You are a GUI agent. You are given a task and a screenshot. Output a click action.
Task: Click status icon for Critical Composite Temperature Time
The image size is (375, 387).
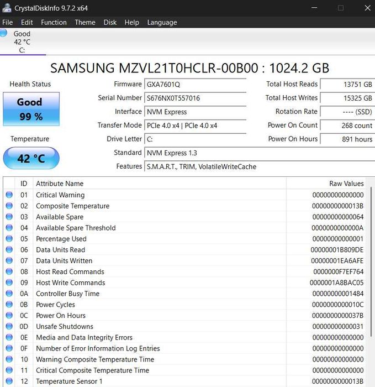pos(9,370)
